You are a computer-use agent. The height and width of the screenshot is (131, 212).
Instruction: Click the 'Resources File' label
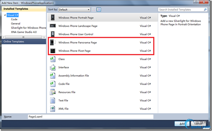67,92
